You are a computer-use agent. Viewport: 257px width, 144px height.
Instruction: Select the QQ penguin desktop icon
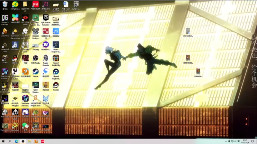(15, 59)
